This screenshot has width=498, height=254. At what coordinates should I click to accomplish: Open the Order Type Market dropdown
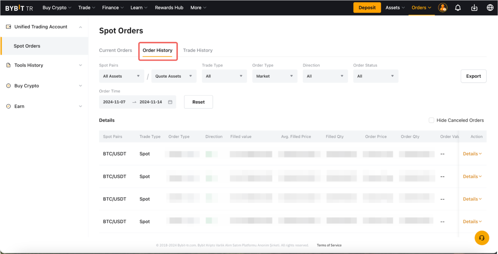274,76
